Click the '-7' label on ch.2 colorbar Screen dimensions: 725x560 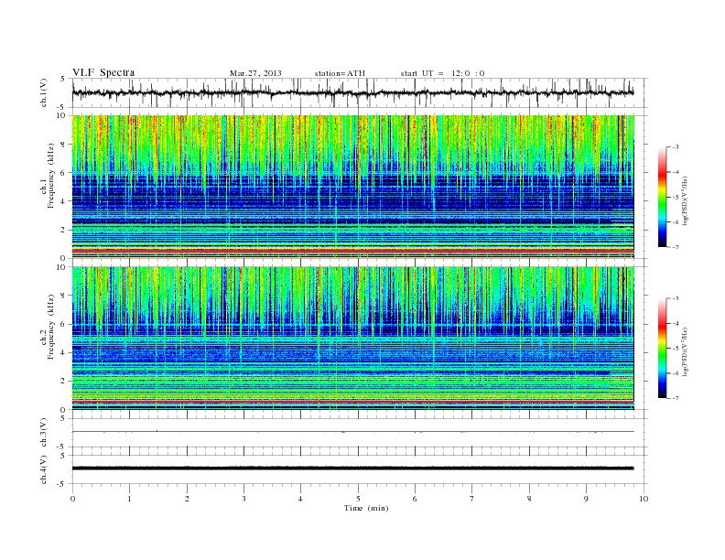coord(675,398)
